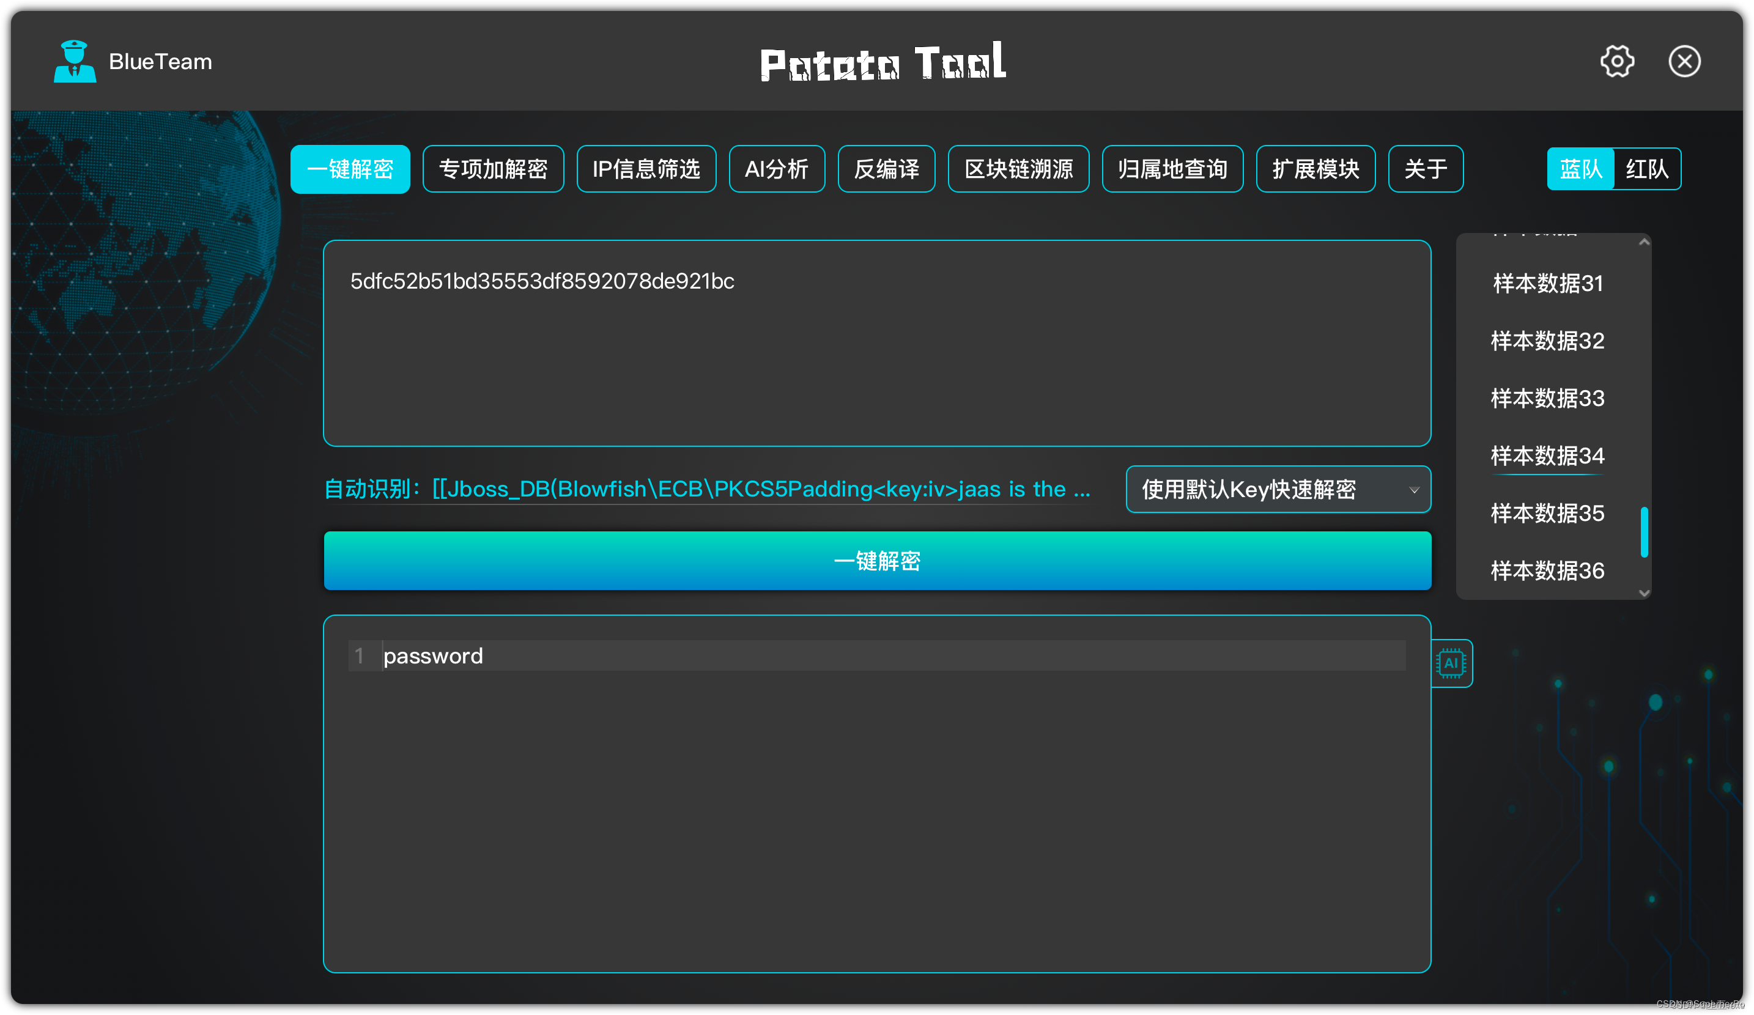Close the tool with X icon
Screen dimensions: 1754x1015
(x=1684, y=62)
